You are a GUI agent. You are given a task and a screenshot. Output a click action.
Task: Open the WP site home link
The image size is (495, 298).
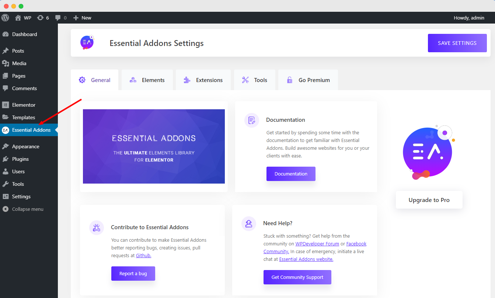(23, 18)
